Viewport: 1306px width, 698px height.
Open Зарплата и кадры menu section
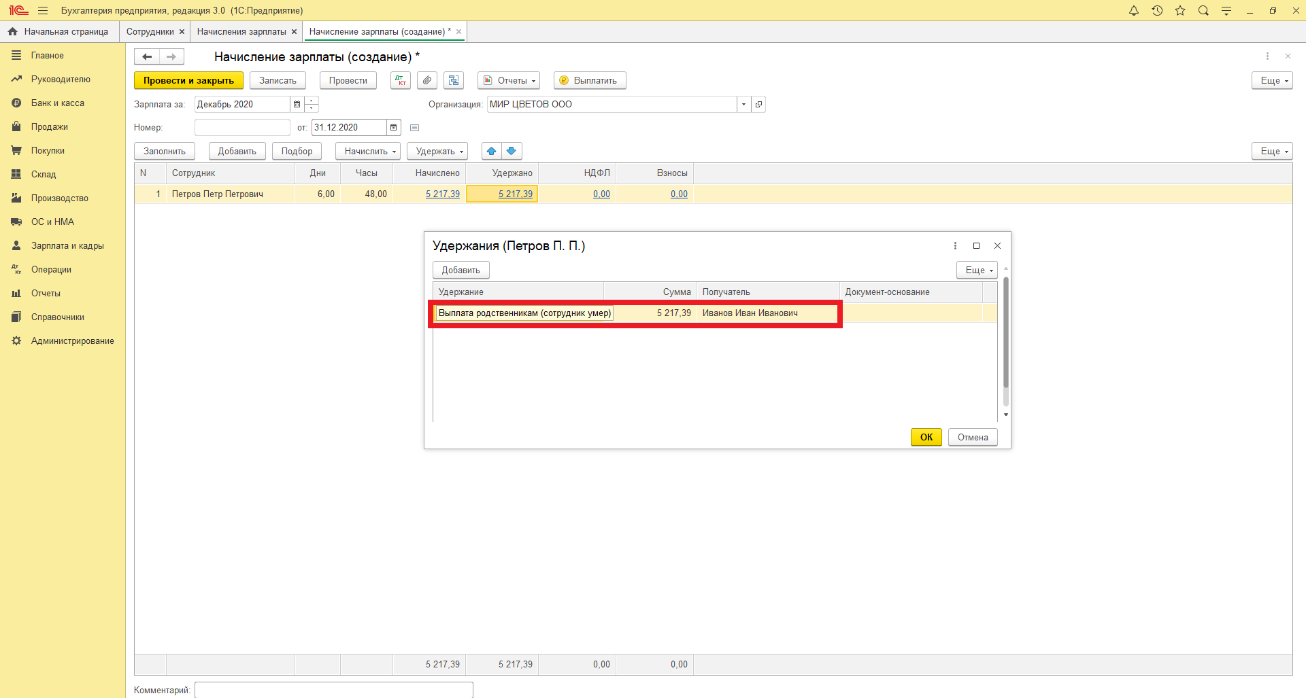[x=67, y=246]
